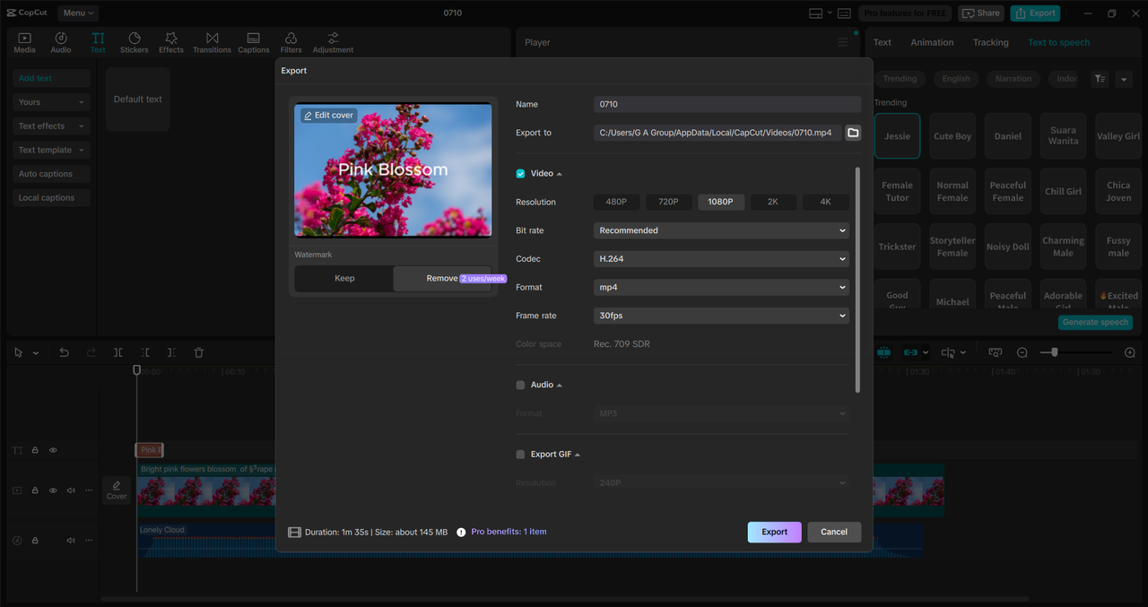Open the Frame rate 30fps dropdown
The height and width of the screenshot is (607, 1148).
pos(721,316)
